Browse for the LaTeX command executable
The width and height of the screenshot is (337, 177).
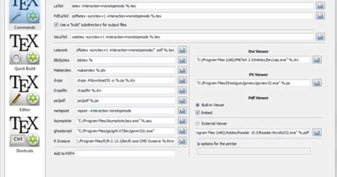coord(320,6)
